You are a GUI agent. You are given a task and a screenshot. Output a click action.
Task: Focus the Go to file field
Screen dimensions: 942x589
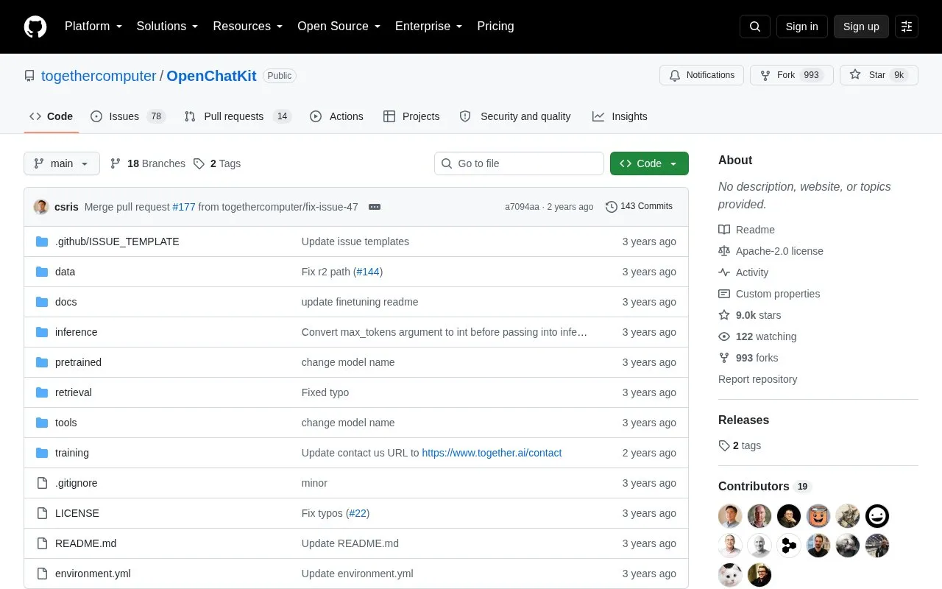tap(519, 163)
